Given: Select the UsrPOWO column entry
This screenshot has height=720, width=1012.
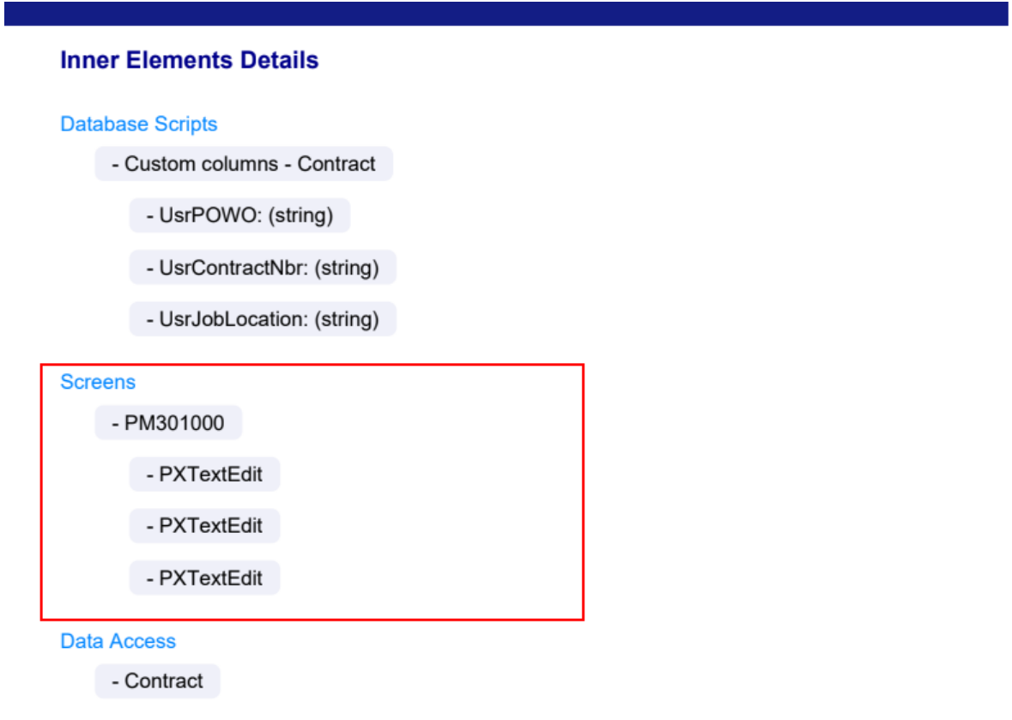Looking at the screenshot, I should 239,215.
